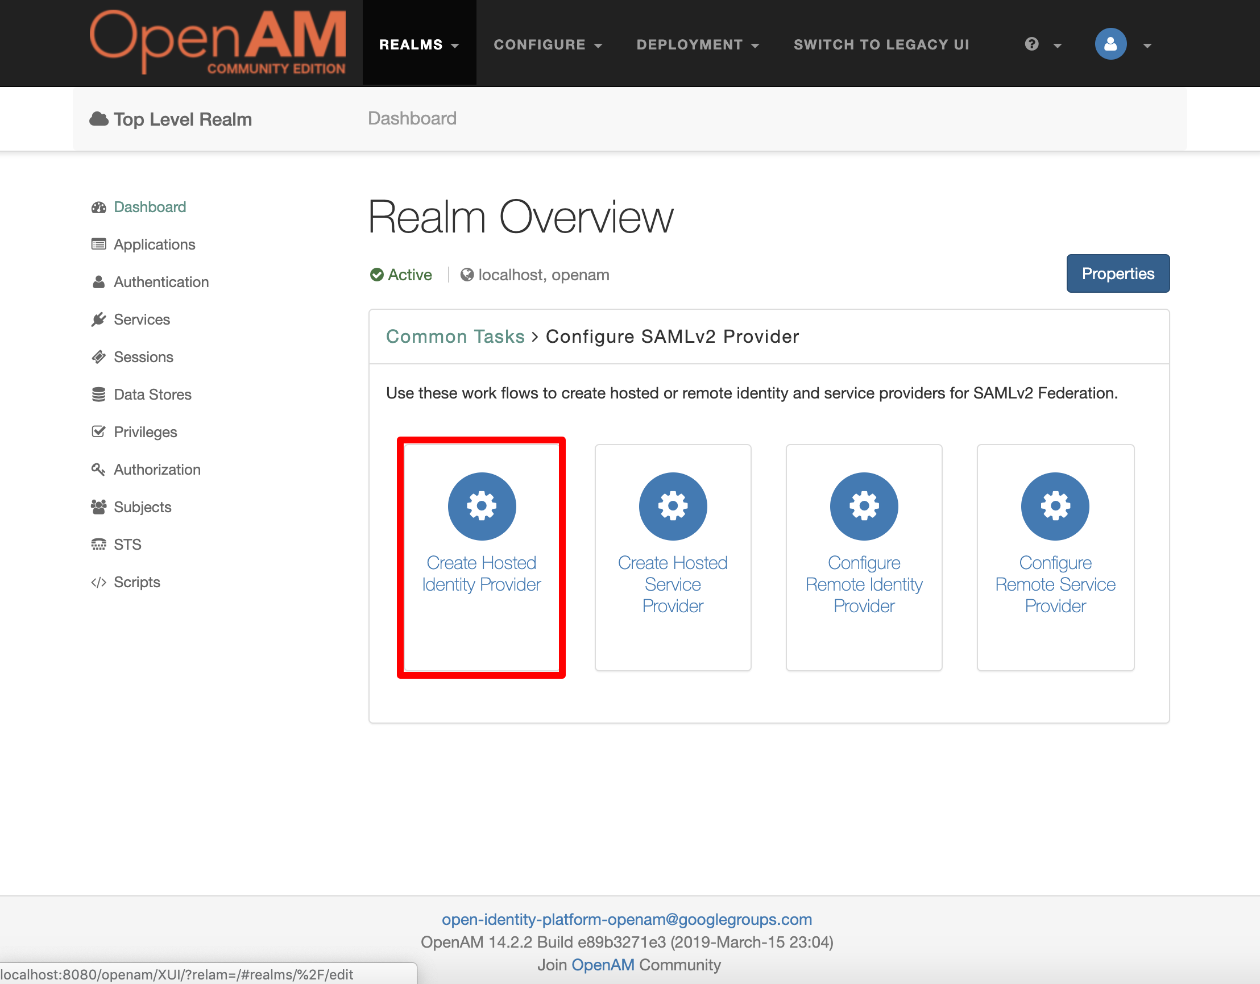Click the Create Hosted Service Provider gear icon
Screen dimensions: 1260x984
673,506
